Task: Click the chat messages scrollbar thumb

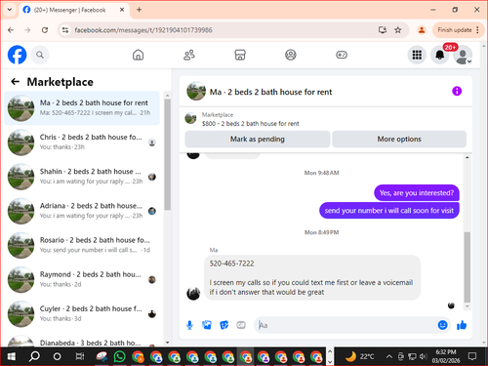Action: (x=468, y=266)
